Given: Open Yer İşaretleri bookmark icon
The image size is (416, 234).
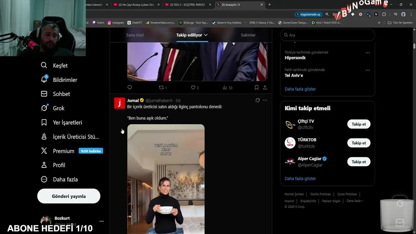Looking at the screenshot, I should click(44, 122).
